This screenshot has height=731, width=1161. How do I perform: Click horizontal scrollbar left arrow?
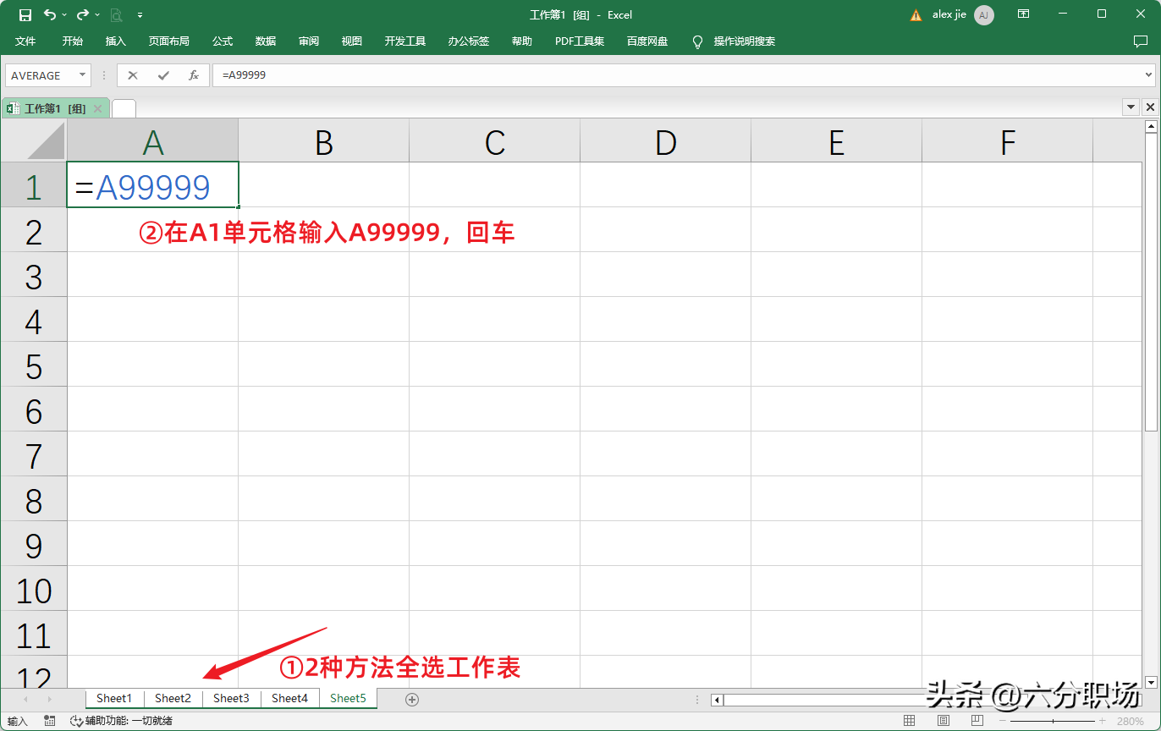click(717, 700)
